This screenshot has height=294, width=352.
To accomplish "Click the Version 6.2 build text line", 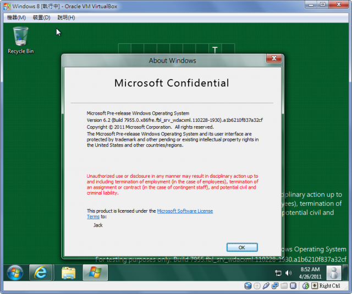I will pyautogui.click(x=175, y=120).
